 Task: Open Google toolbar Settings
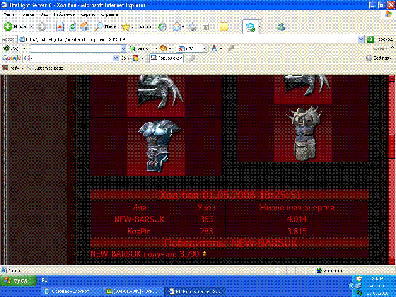[379, 58]
